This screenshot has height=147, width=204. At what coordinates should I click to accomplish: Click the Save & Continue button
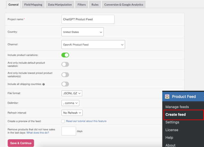click(x=21, y=143)
